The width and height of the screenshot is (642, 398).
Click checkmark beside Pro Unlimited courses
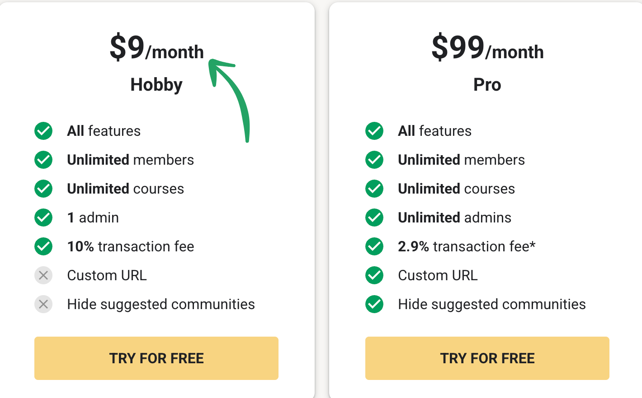click(x=374, y=189)
